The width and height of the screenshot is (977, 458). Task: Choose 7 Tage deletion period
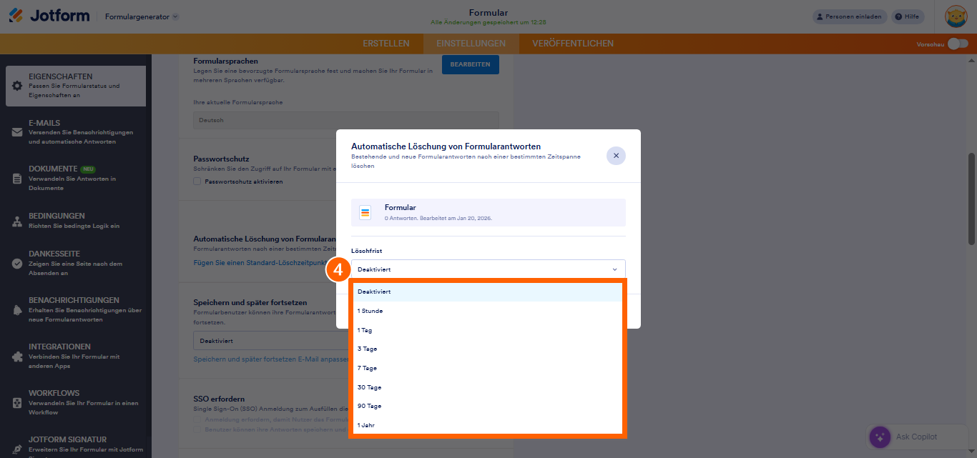pyautogui.click(x=488, y=368)
